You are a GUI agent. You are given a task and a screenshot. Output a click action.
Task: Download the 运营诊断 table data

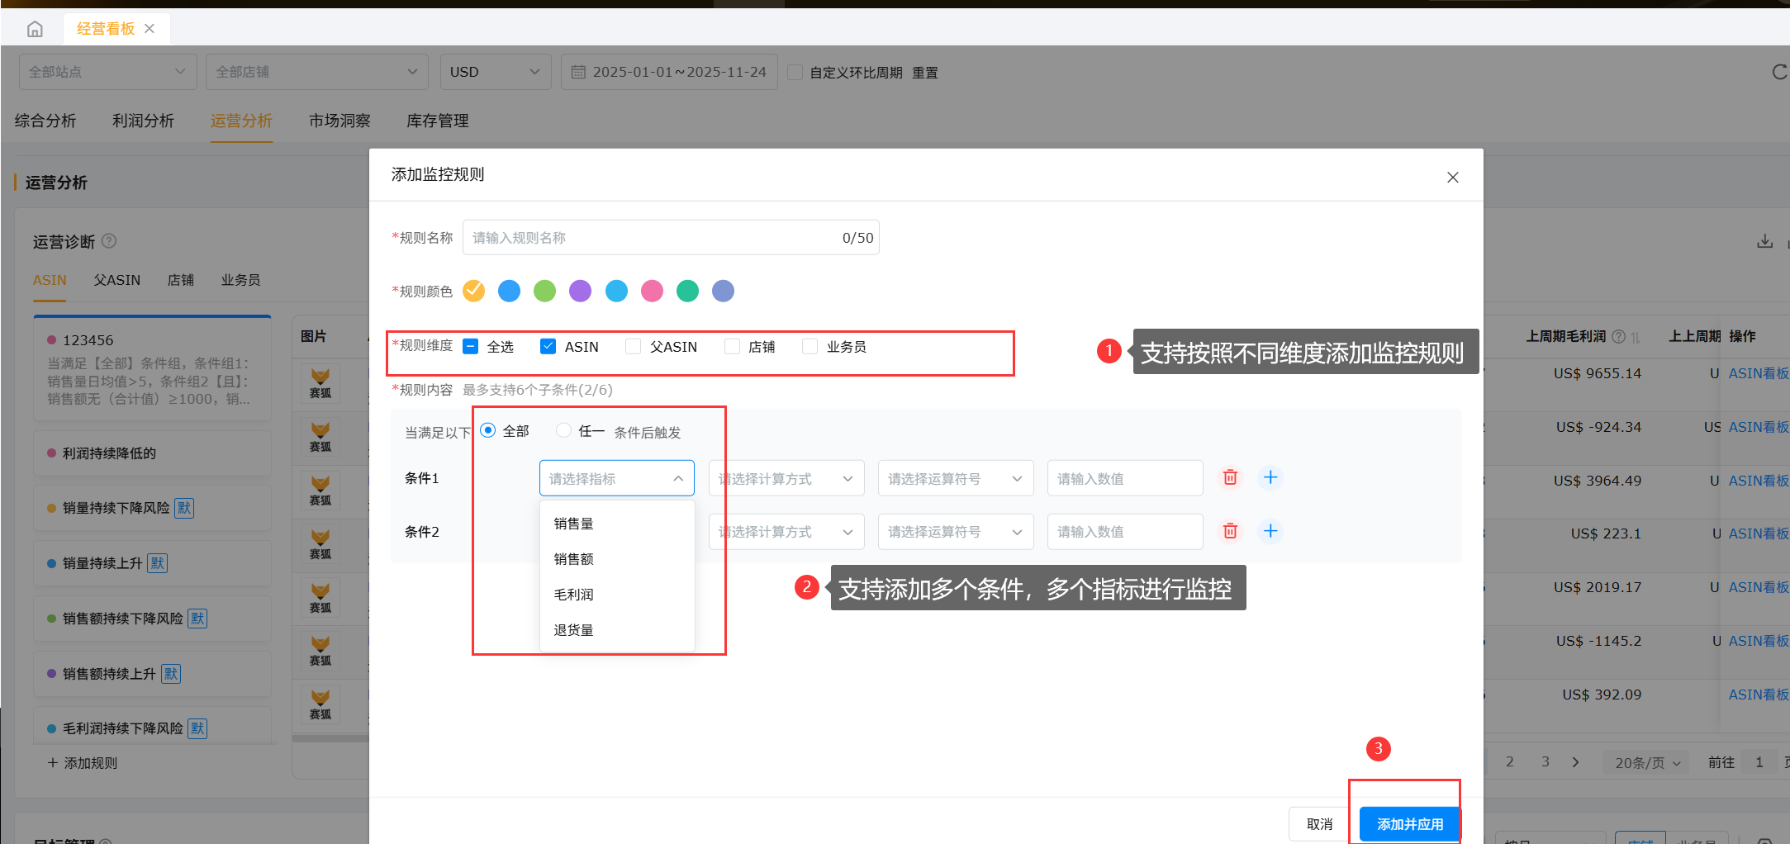coord(1764,241)
